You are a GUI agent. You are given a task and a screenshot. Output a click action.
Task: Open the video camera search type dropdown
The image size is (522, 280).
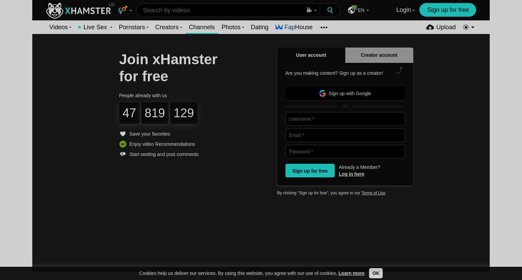(x=311, y=10)
